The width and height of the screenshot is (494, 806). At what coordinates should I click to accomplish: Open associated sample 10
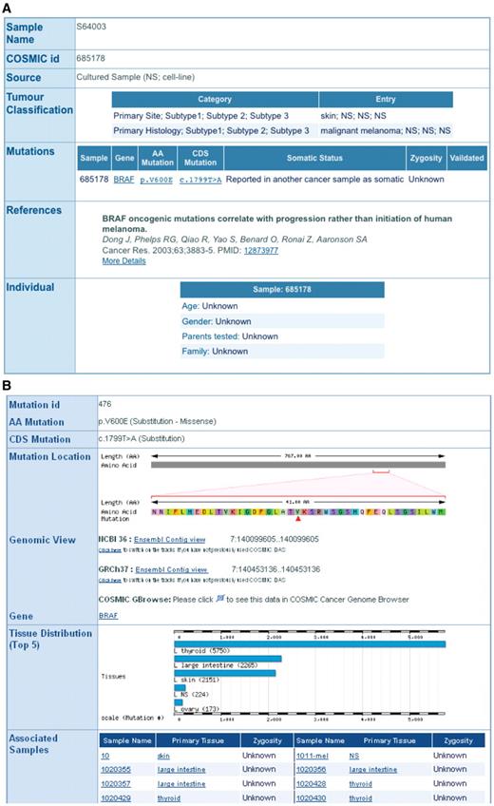[104, 756]
